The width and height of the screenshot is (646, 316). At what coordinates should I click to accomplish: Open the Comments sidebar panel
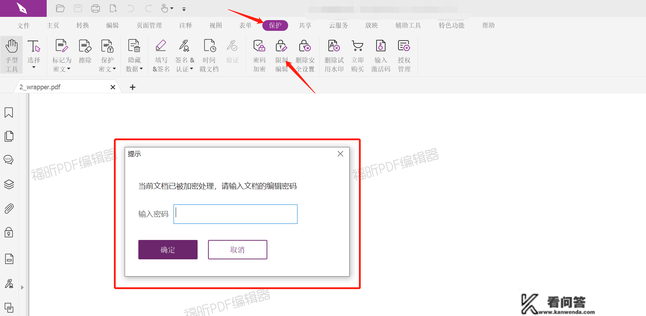coord(9,160)
